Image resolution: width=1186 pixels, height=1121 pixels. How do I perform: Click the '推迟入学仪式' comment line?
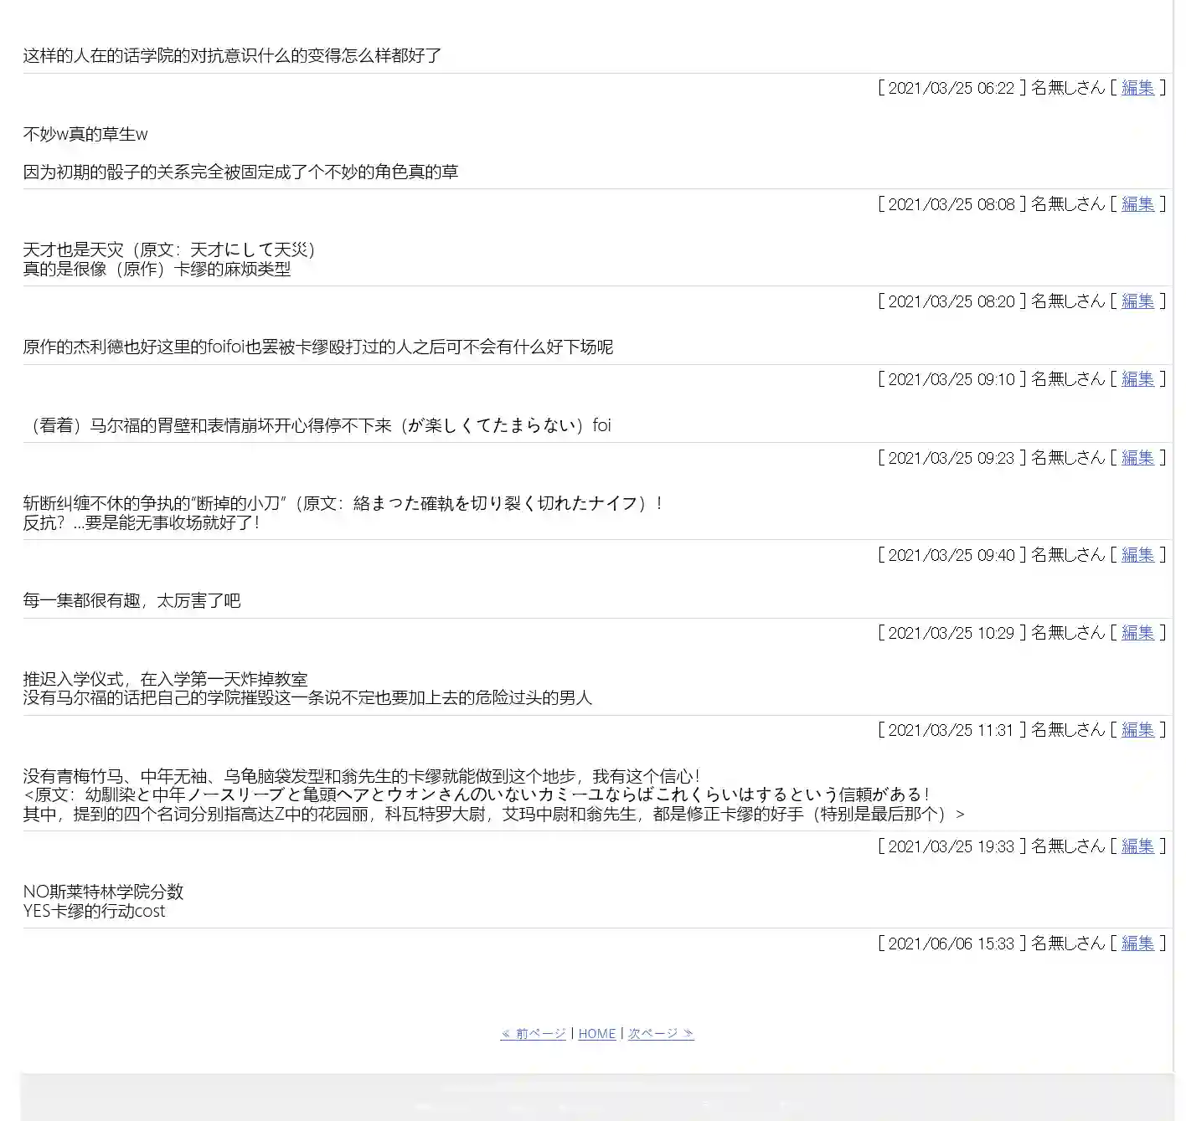tap(165, 679)
